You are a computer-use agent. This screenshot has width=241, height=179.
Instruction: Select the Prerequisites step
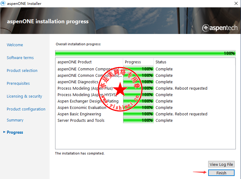coord(18,83)
